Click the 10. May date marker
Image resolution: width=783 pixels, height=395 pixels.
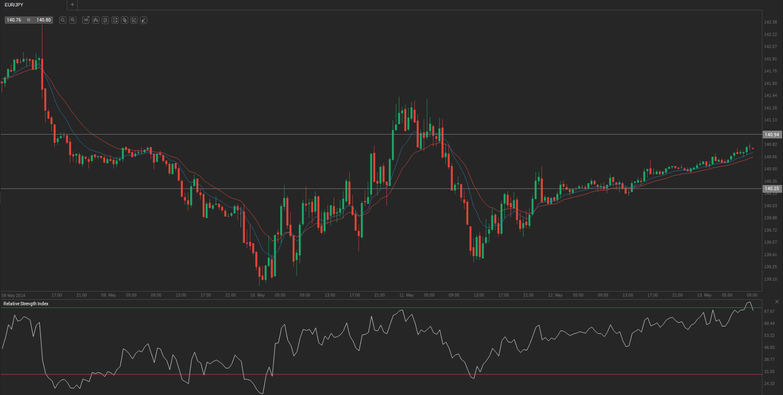tap(257, 295)
